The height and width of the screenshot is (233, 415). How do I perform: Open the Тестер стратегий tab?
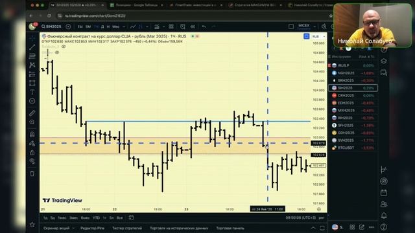tap(127, 228)
